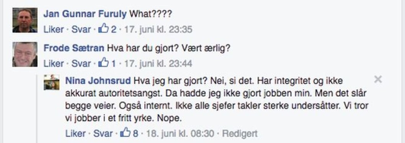405x143 pixels.
Task: Like Frode Sætran's comment via Liker
Action: 54,64
